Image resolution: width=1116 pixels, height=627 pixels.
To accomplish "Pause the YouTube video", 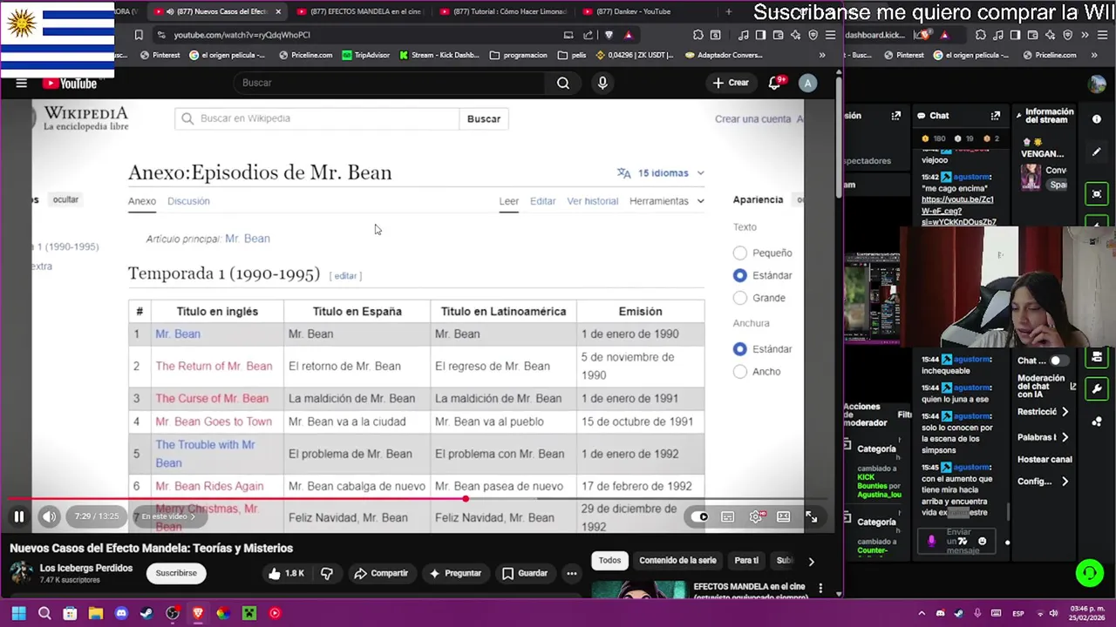I will [x=18, y=516].
